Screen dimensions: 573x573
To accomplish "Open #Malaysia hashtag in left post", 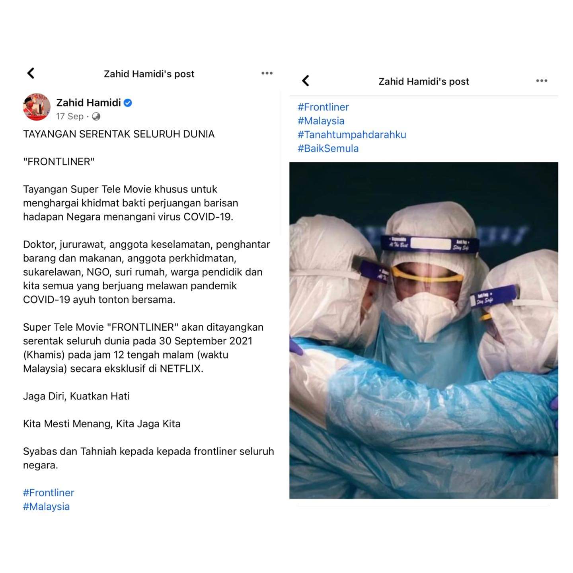I will click(x=46, y=507).
